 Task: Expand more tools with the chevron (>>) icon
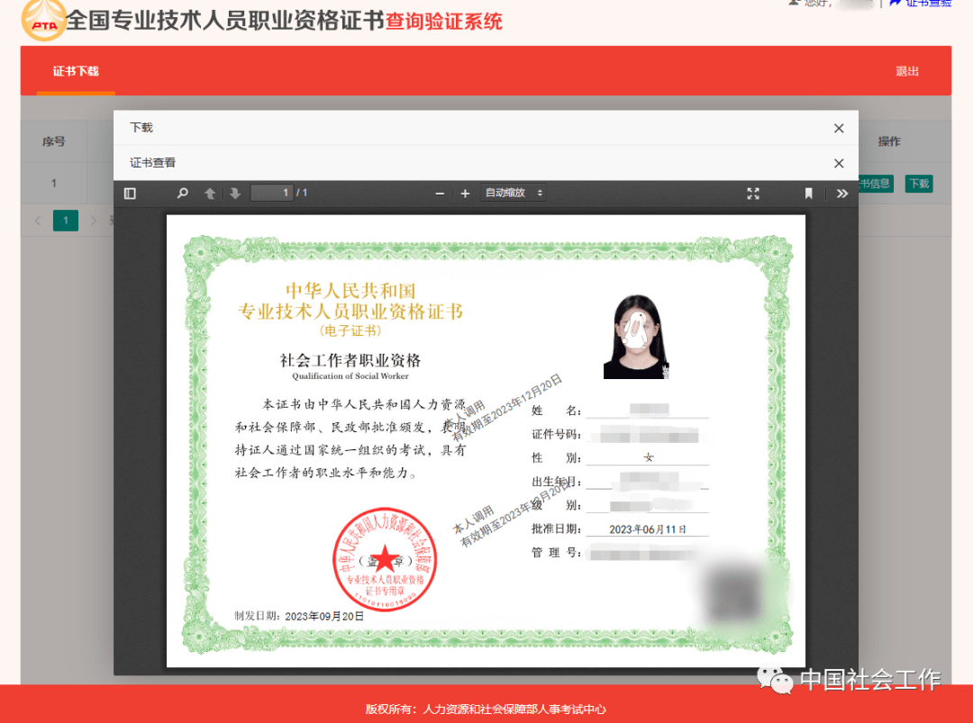[841, 193]
